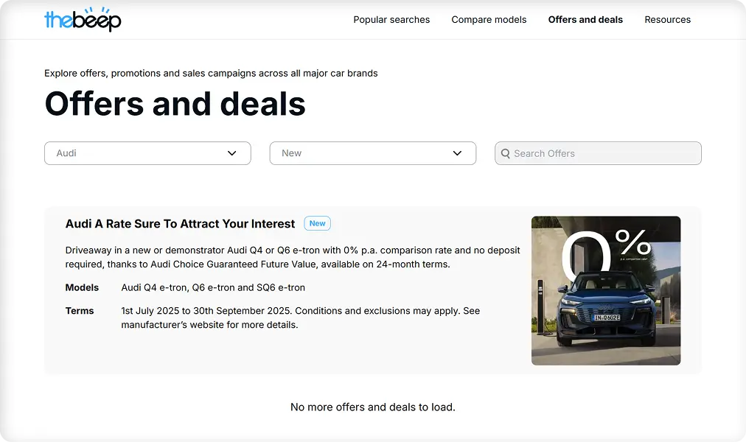Open the Compare models page
Viewport: 746px width, 442px height.
[x=489, y=20]
